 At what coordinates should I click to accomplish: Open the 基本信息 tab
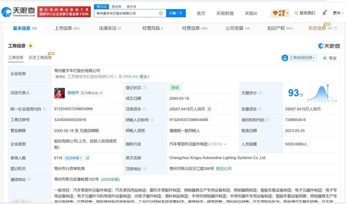(x=25, y=28)
